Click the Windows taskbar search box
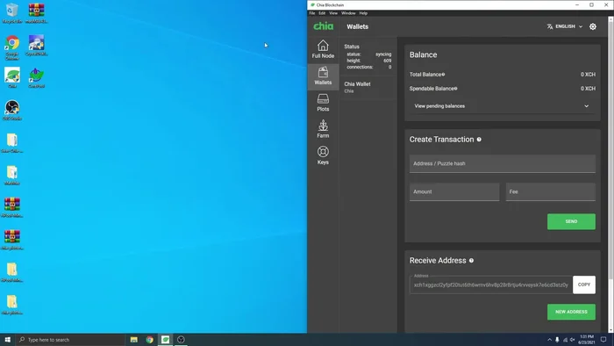The width and height of the screenshot is (614, 346). [70, 340]
